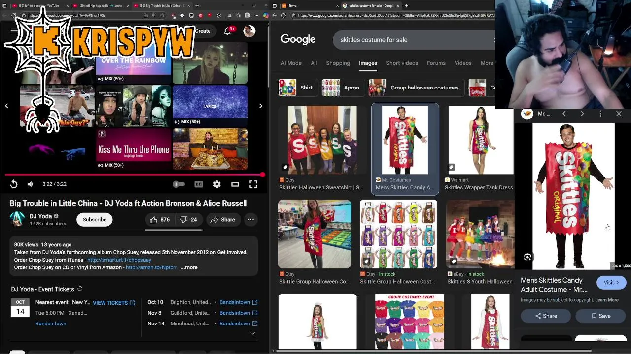Open YouTube player settings gear
Screen dimensions: 631x354
point(217,184)
